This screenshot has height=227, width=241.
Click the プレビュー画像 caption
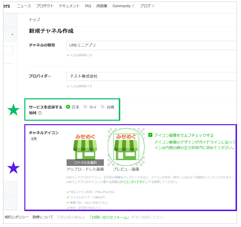coord(126,169)
